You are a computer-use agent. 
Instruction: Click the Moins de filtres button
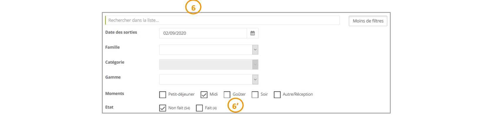[368, 21]
